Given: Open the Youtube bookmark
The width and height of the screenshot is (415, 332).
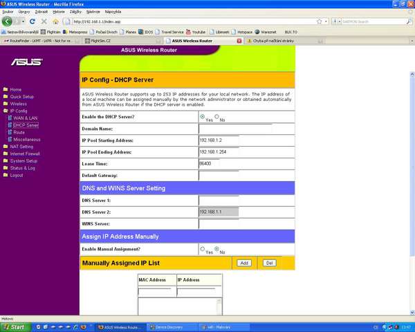Looking at the screenshot, I should 196,32.
